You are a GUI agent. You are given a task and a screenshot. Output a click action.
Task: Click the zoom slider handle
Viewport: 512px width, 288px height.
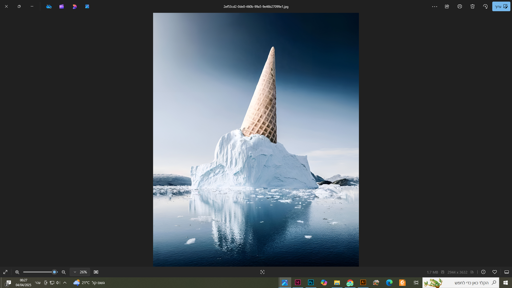click(54, 272)
